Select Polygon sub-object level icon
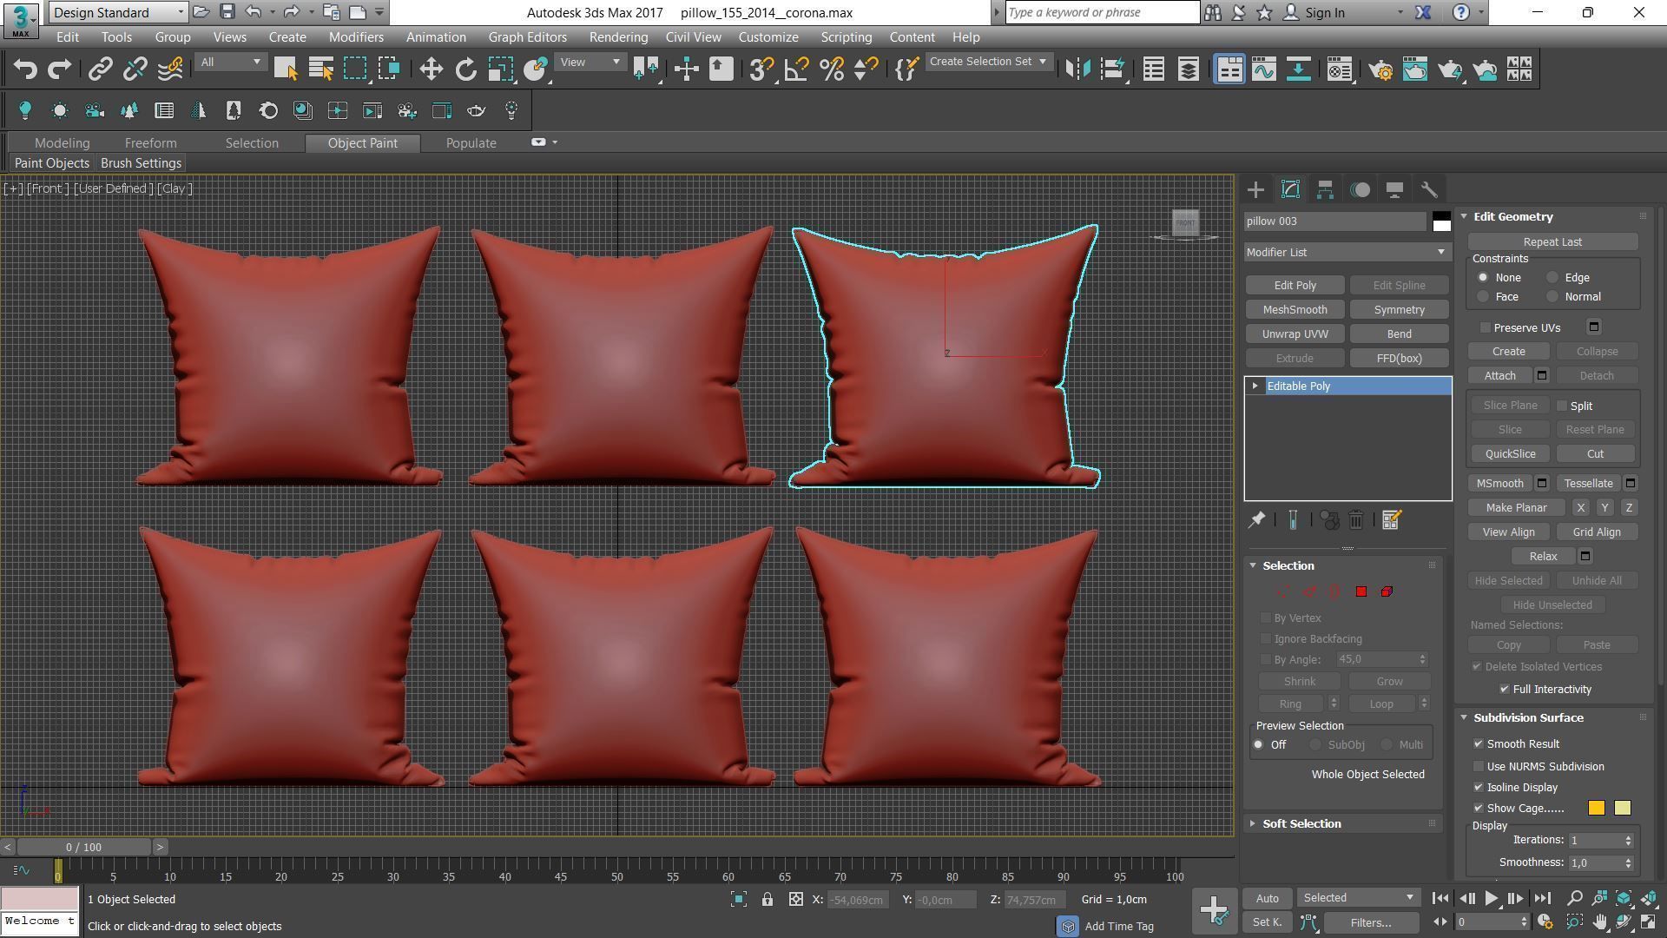The image size is (1667, 938). tap(1361, 591)
